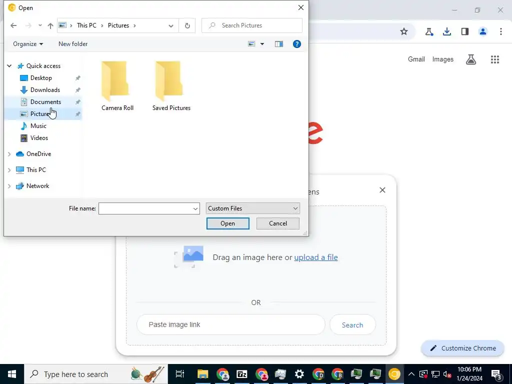This screenshot has width=512, height=384.
Task: Open Videos in the sidebar
Action: point(39,138)
